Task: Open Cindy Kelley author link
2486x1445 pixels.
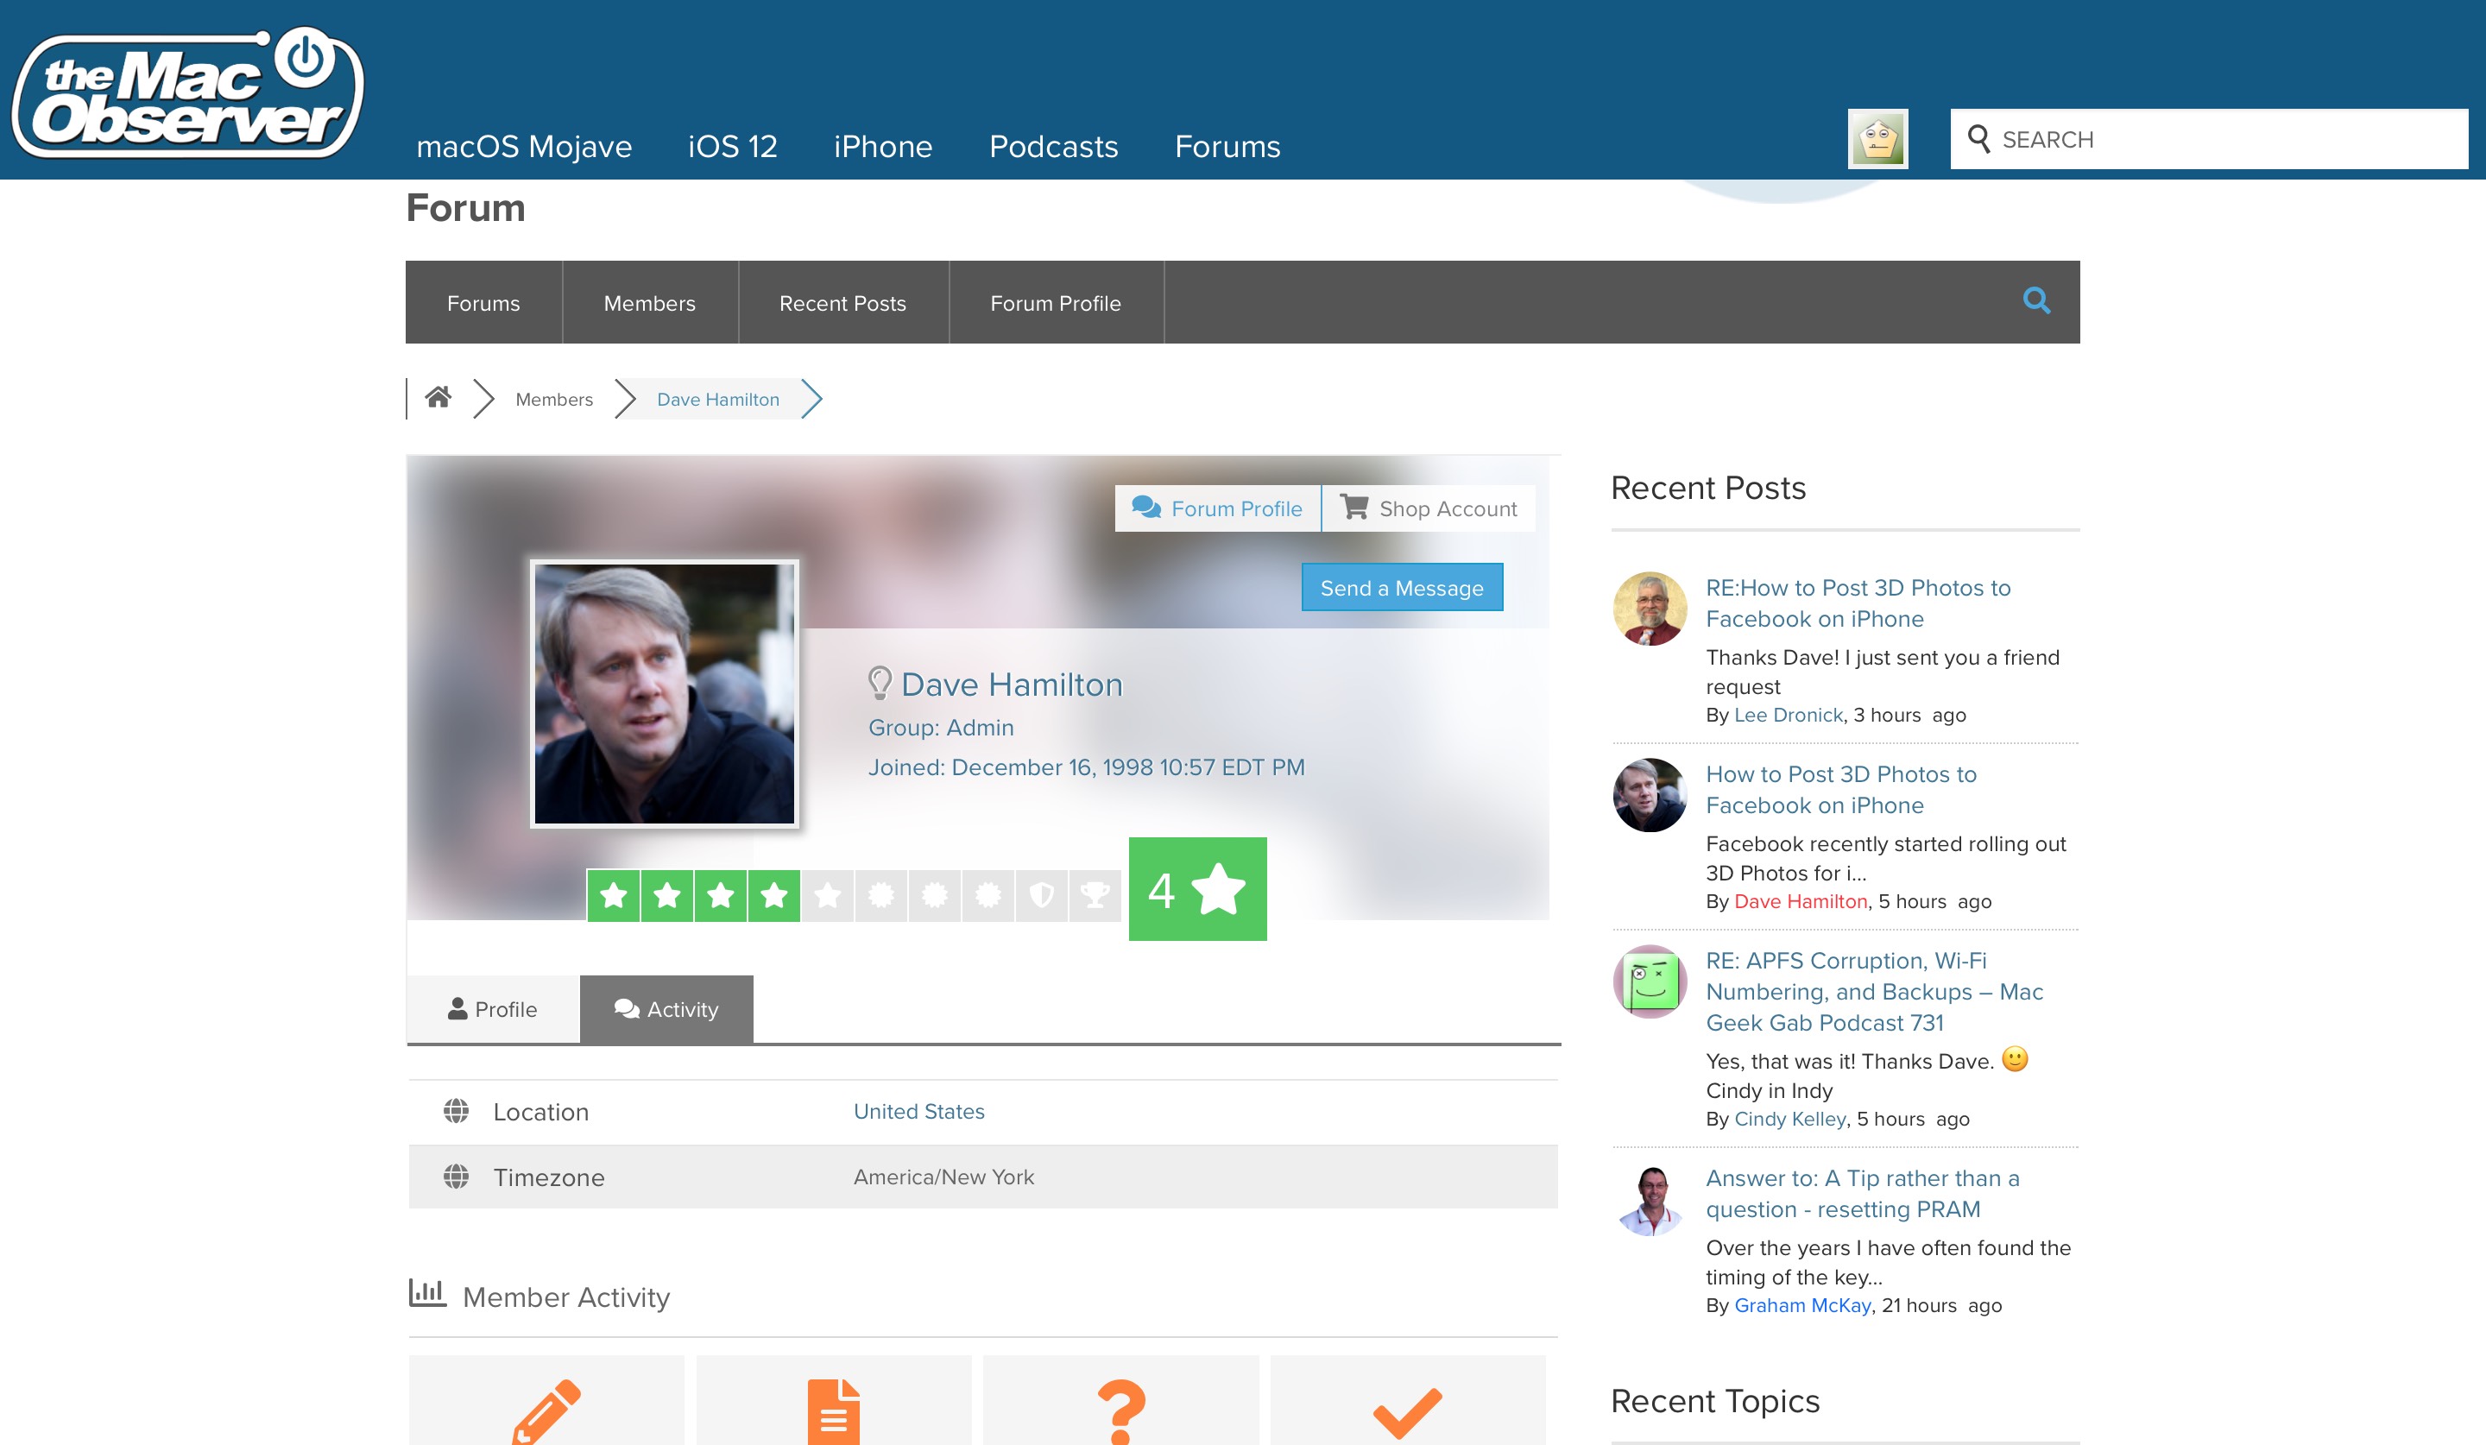Action: coord(1789,1119)
